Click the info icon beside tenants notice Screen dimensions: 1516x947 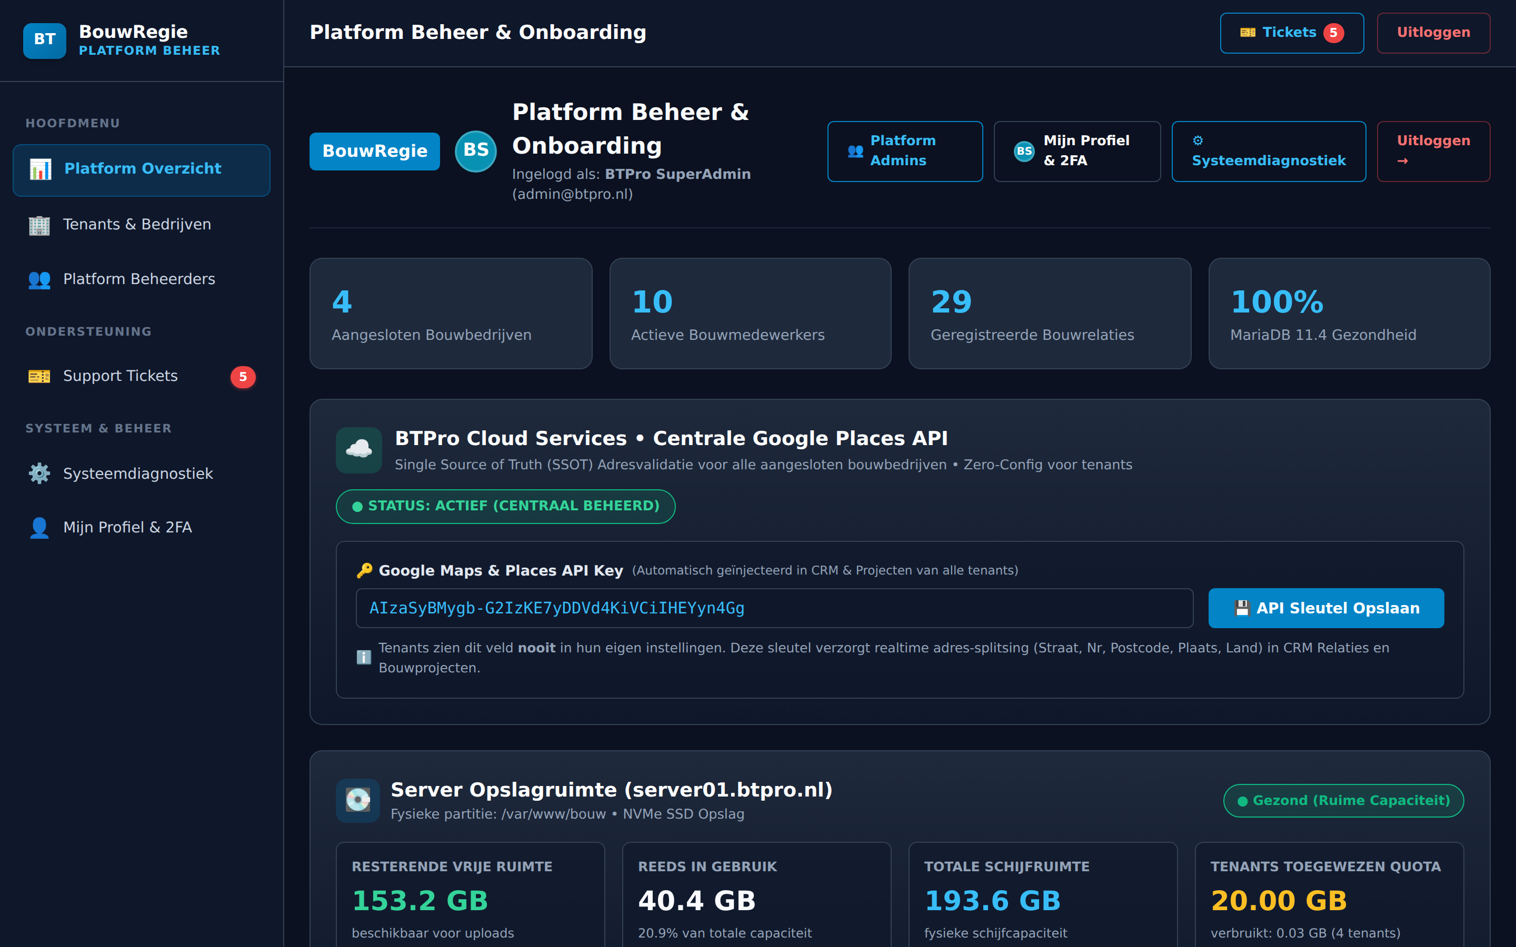(x=363, y=658)
